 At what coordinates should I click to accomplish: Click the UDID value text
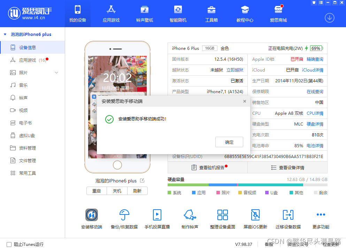click(x=274, y=157)
